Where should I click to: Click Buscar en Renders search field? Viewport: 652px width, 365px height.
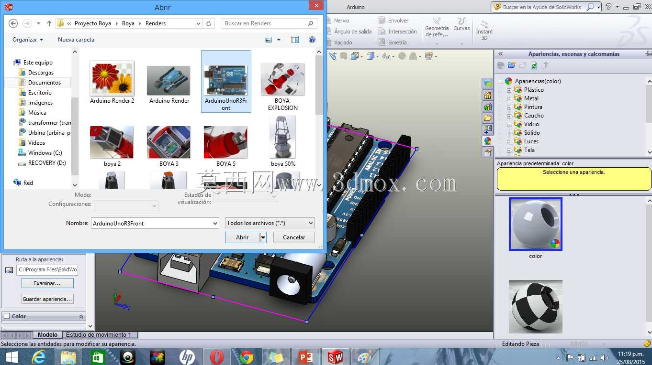point(269,23)
